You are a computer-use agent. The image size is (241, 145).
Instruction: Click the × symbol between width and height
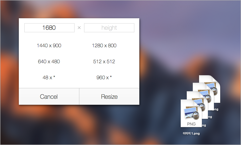(79, 28)
